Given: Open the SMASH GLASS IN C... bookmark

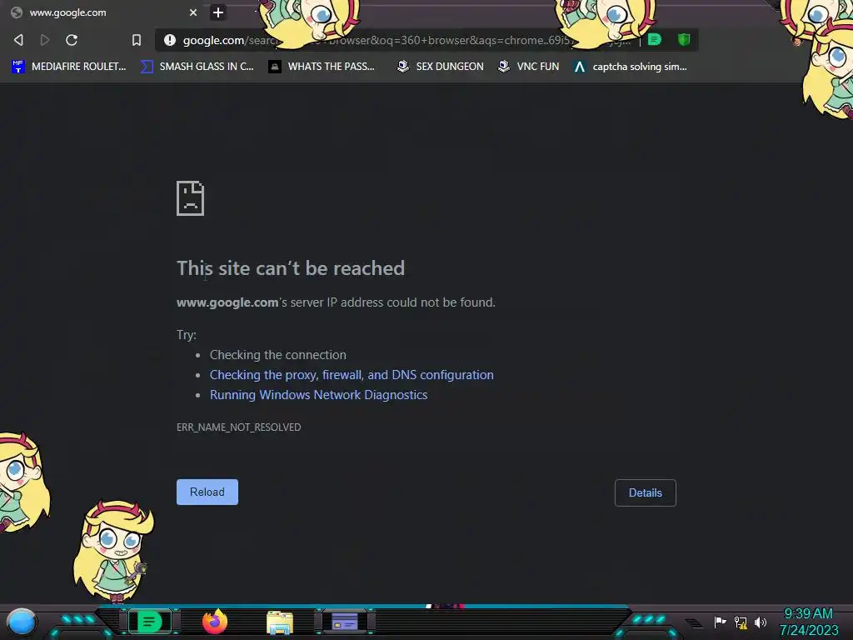Looking at the screenshot, I should (197, 67).
